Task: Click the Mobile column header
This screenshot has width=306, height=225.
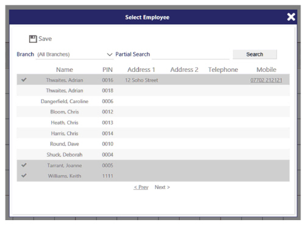Action: (x=266, y=70)
